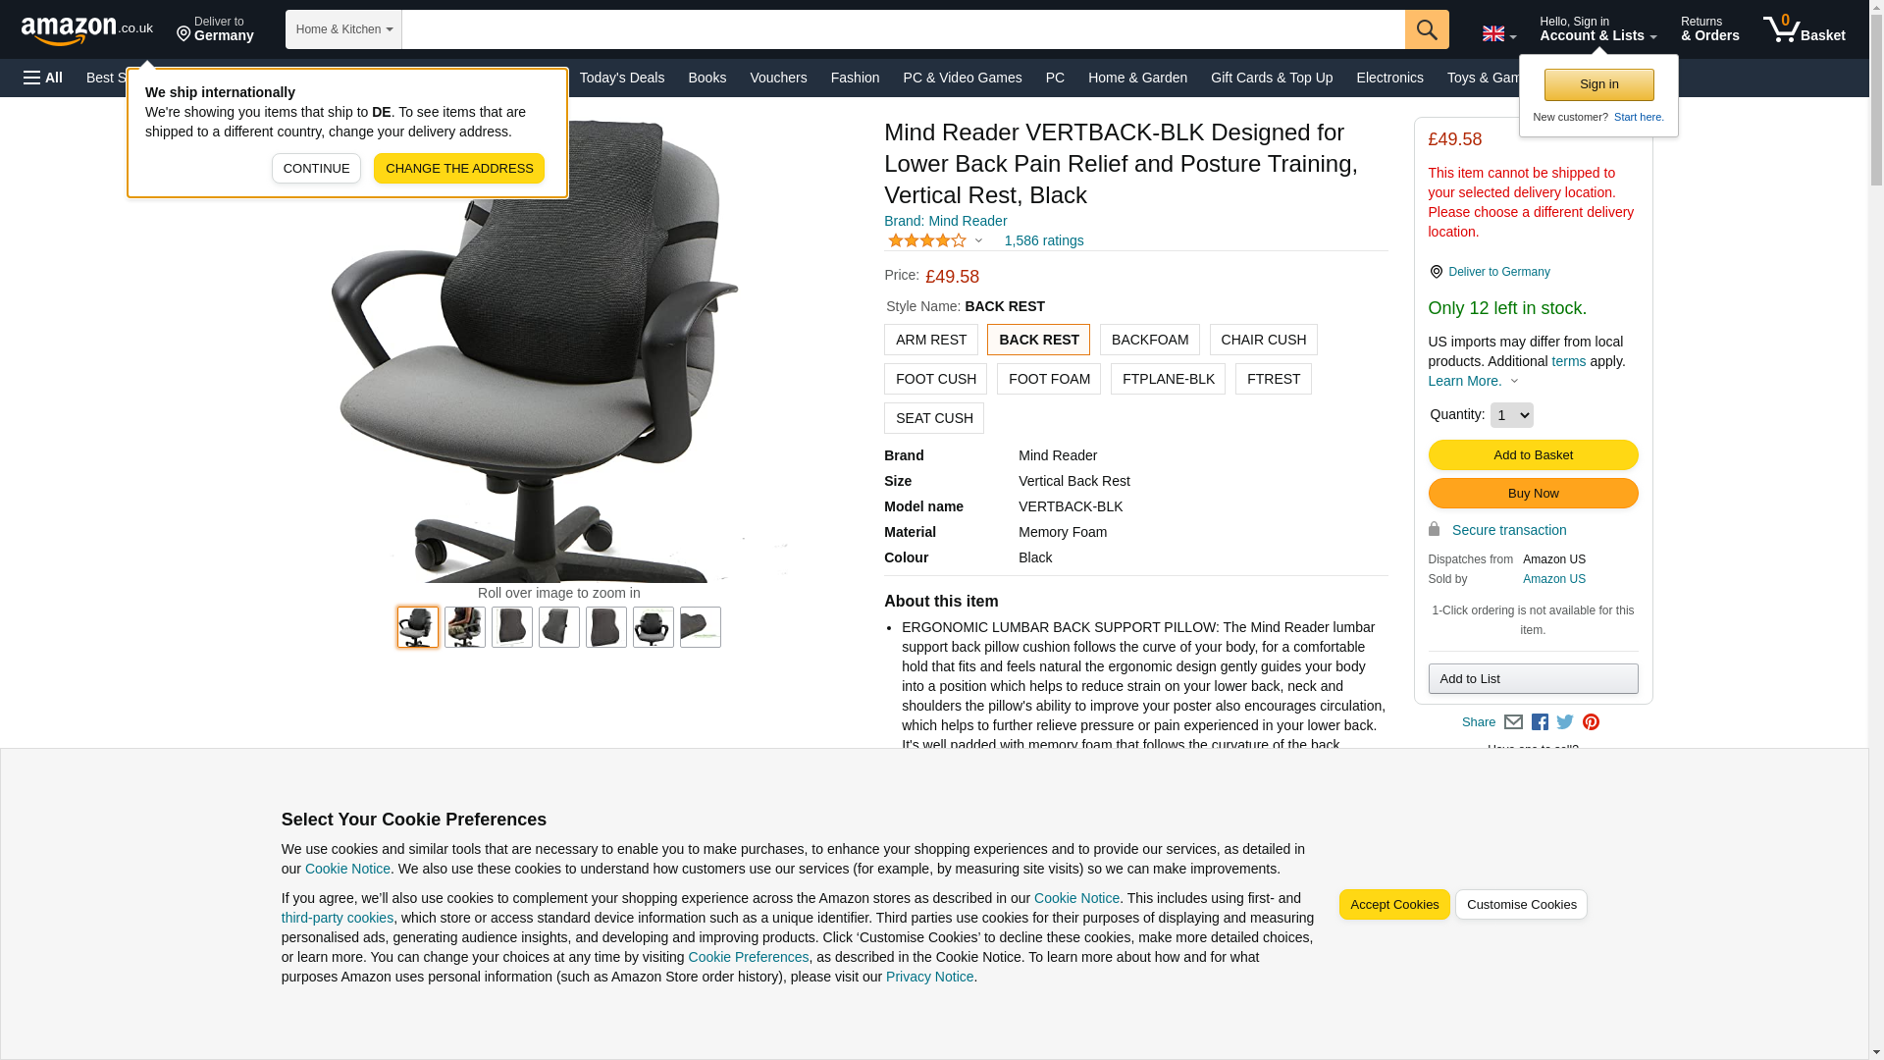Open the All hamburger menu

click(x=43, y=78)
